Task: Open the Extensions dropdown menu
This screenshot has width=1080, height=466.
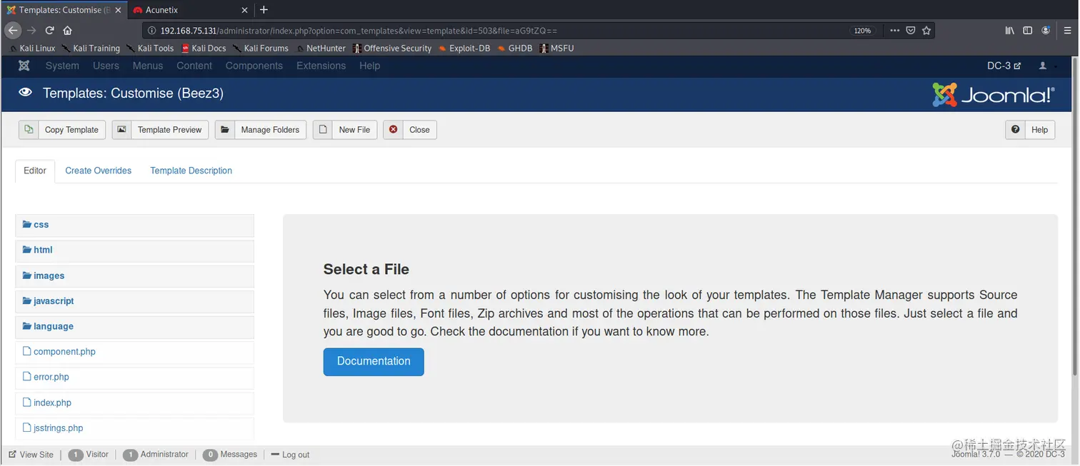Action: click(321, 66)
